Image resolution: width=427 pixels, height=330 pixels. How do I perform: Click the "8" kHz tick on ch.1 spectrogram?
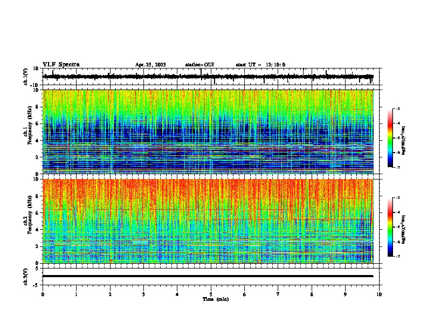37,107
